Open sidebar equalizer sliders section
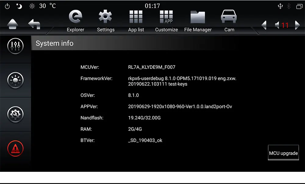 click(x=15, y=46)
